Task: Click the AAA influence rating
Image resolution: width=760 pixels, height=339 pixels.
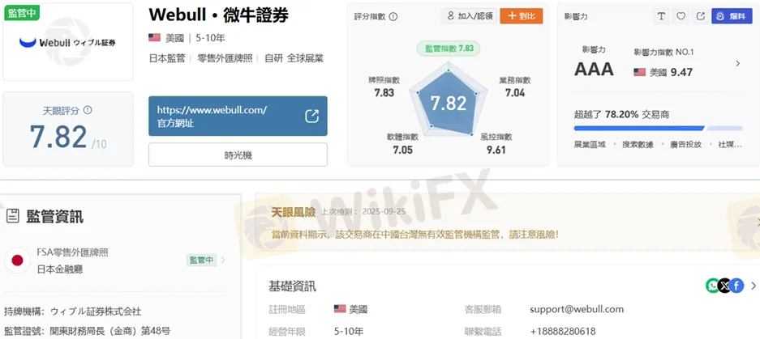Action: (594, 70)
